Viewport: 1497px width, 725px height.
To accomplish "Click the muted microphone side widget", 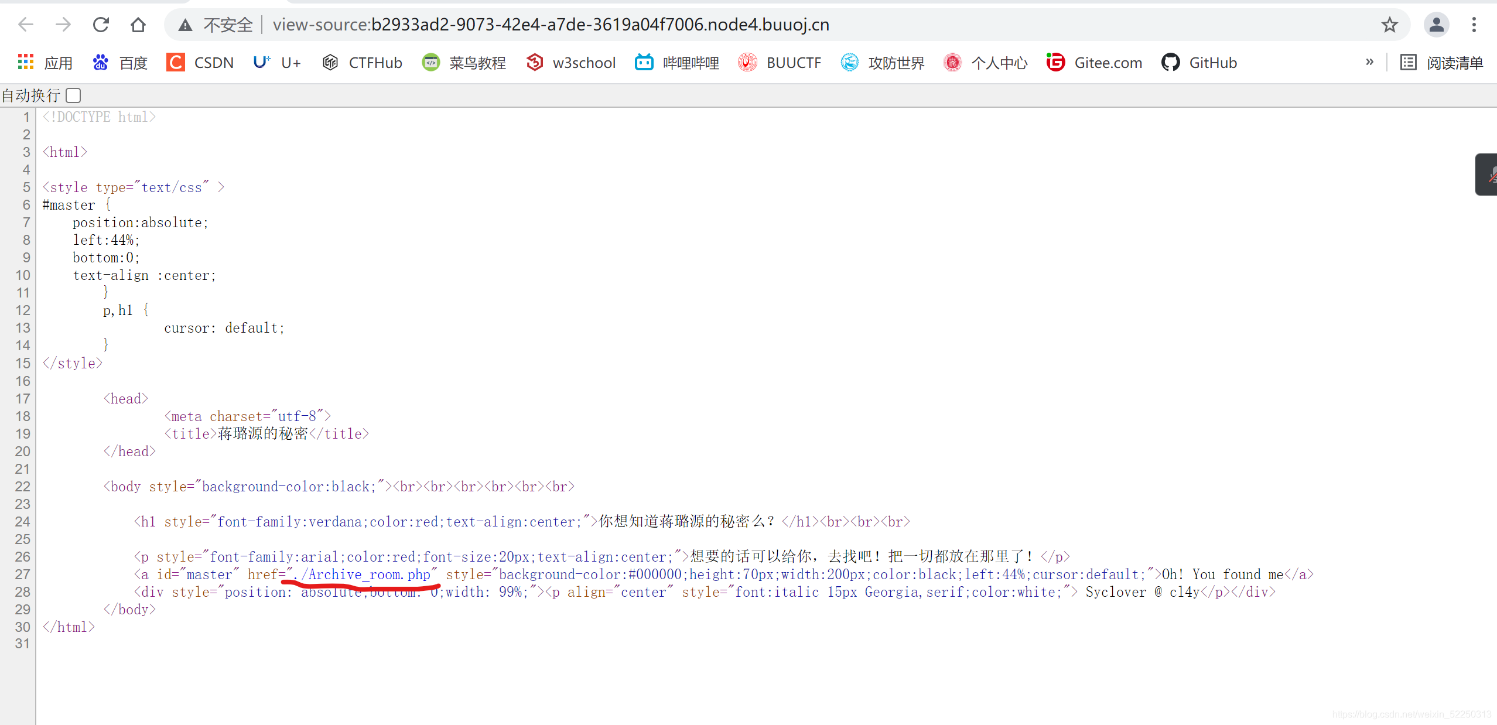I will (x=1488, y=175).
